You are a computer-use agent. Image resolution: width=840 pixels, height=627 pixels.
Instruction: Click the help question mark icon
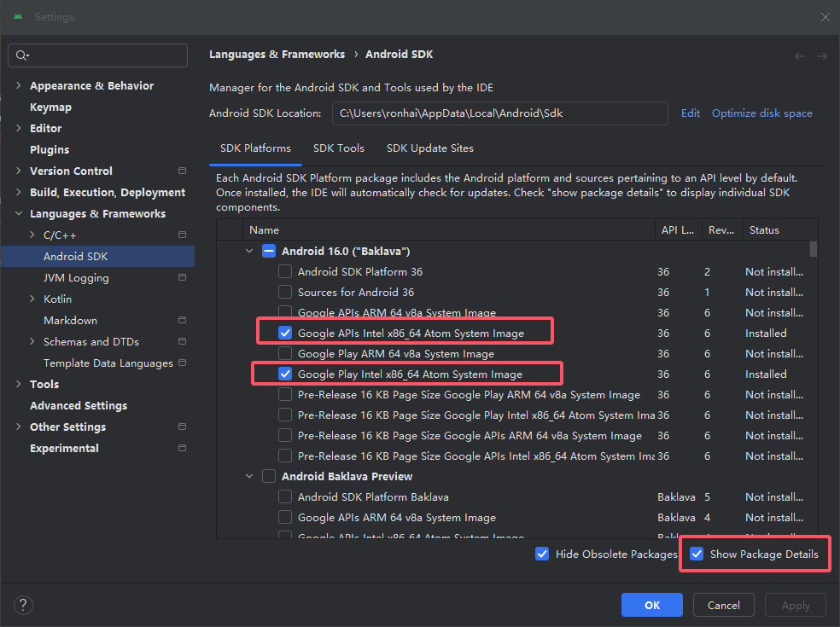(23, 604)
